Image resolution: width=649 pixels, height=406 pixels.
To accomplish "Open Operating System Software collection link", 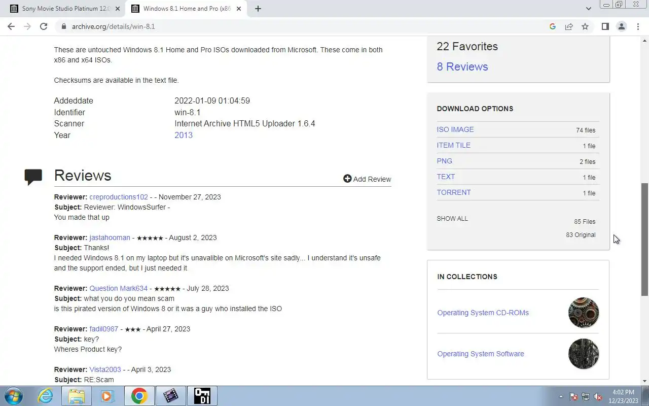I will (x=481, y=354).
